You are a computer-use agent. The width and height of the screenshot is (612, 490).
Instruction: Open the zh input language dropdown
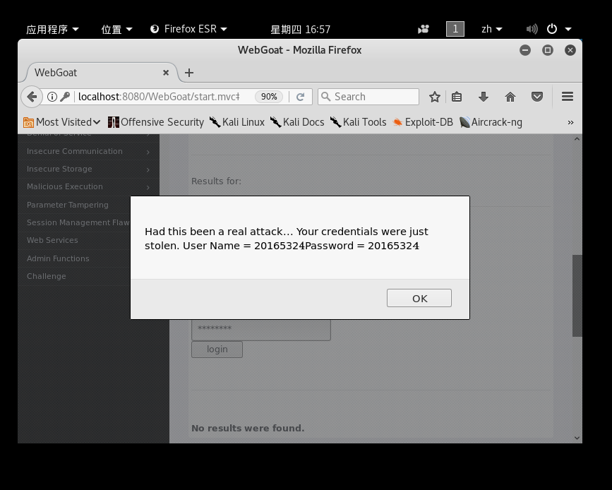pos(491,29)
